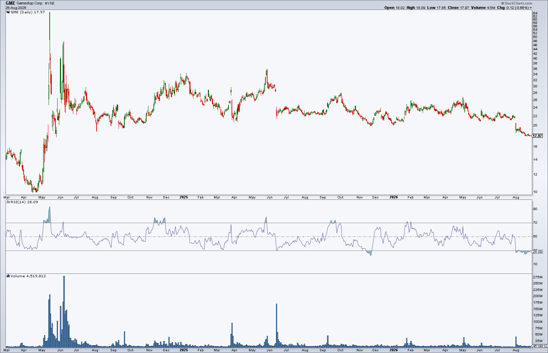Screen dimensions: 548x353
Task: Click the Volume bar-chart legend icon
Action: [8, 276]
